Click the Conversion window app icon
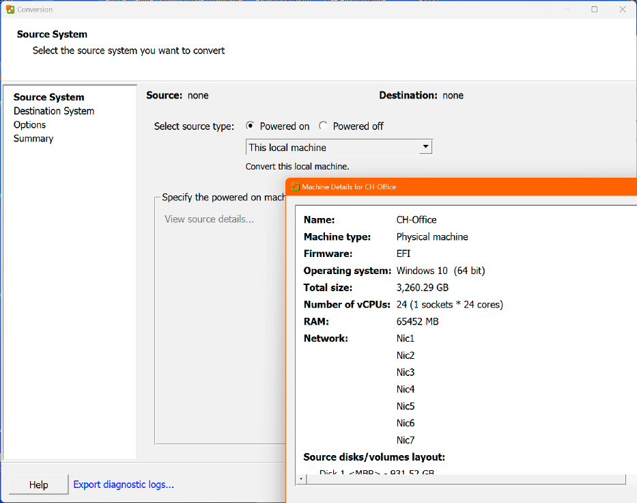Screen dimensions: 637x503 pyautogui.click(x=10, y=9)
